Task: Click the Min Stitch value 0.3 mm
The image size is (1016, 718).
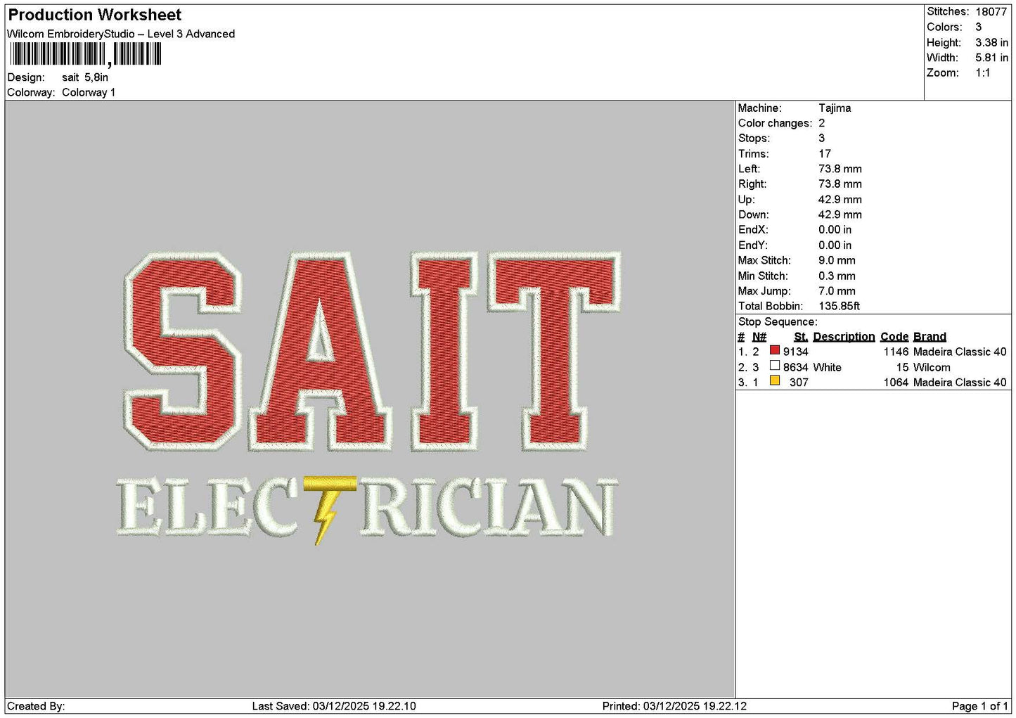Action: (x=837, y=276)
